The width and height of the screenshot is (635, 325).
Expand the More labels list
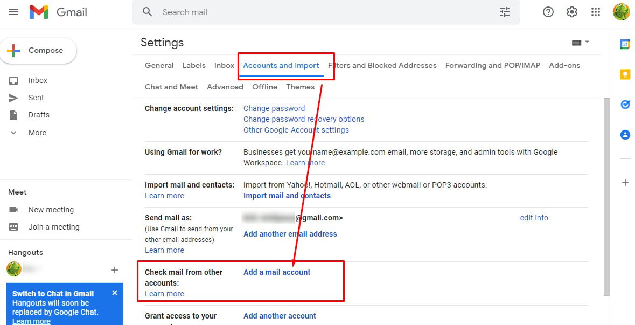[37, 133]
